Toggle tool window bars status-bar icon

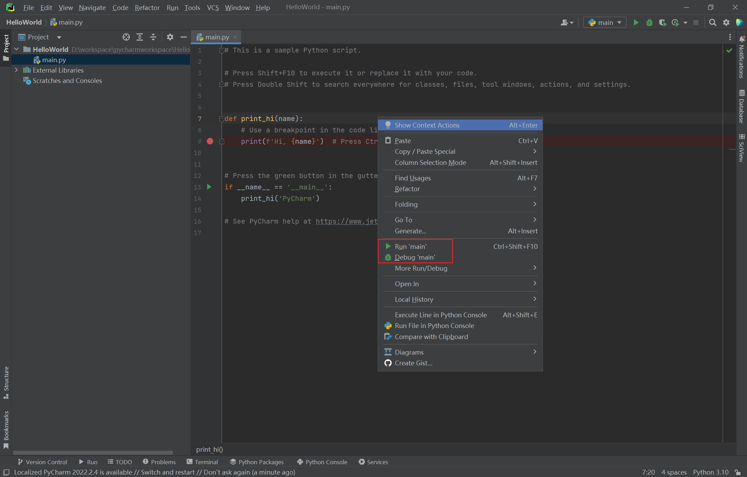click(x=6, y=472)
